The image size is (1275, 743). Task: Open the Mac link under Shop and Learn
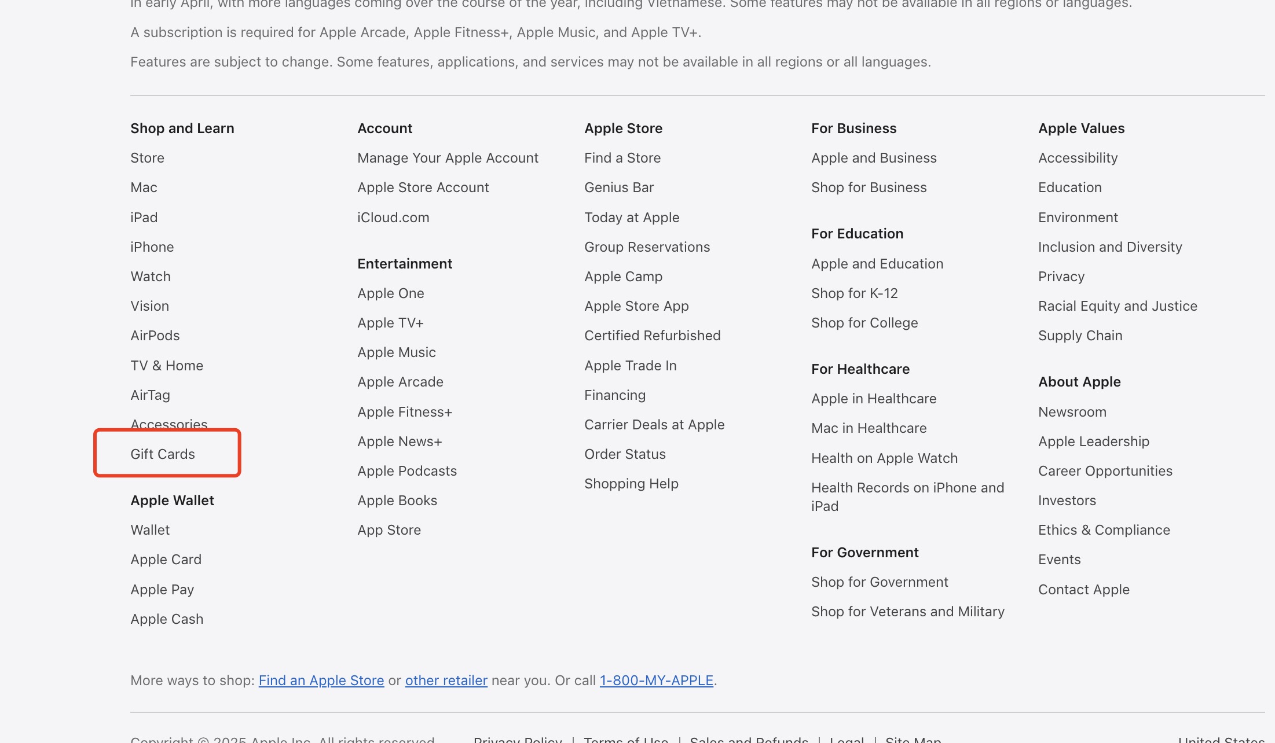point(144,187)
